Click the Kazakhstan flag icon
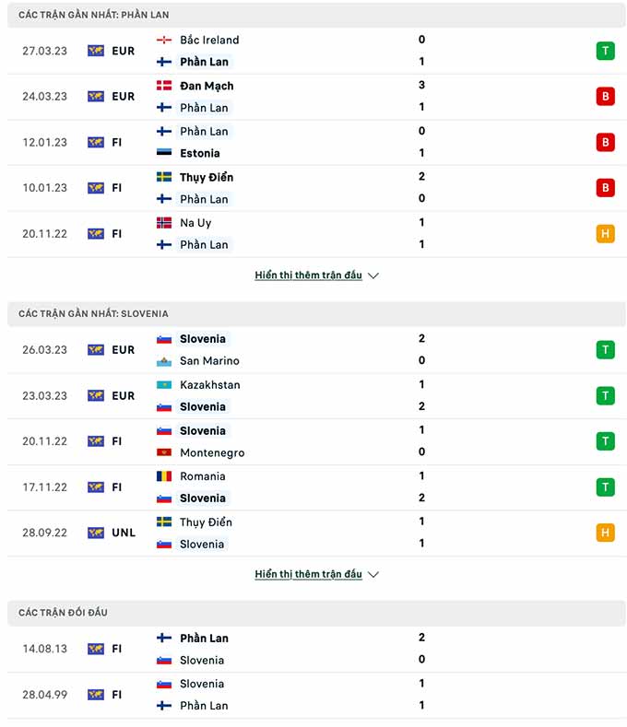Image resolution: width=627 pixels, height=727 pixels. [x=164, y=385]
